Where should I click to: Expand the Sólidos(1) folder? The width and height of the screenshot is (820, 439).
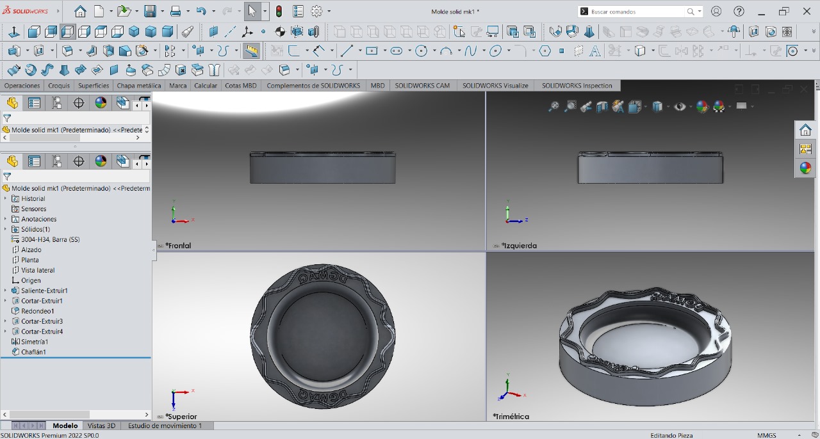[6, 229]
